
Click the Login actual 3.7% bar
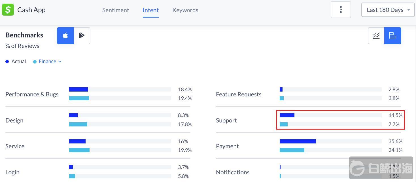click(x=71, y=167)
